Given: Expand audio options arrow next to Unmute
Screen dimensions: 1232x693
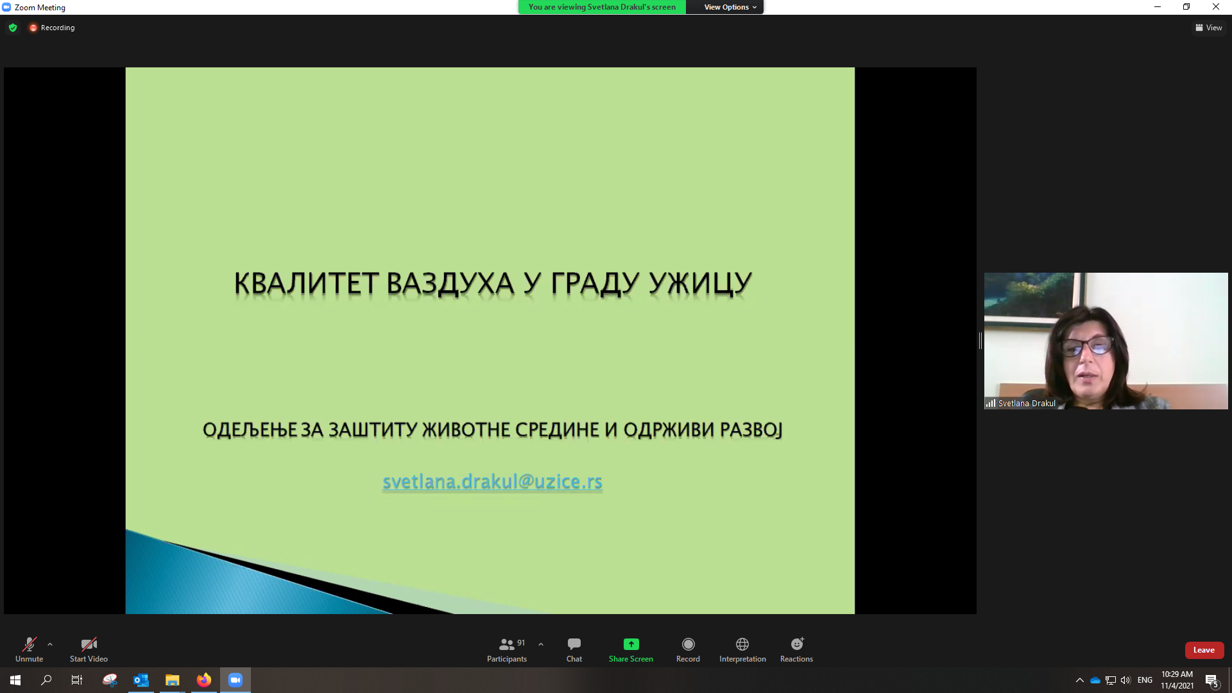Looking at the screenshot, I should [x=50, y=644].
